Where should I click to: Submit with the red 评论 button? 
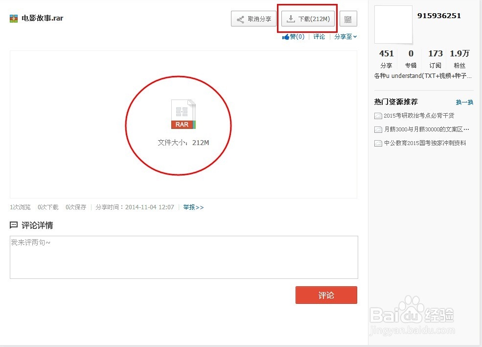(326, 295)
